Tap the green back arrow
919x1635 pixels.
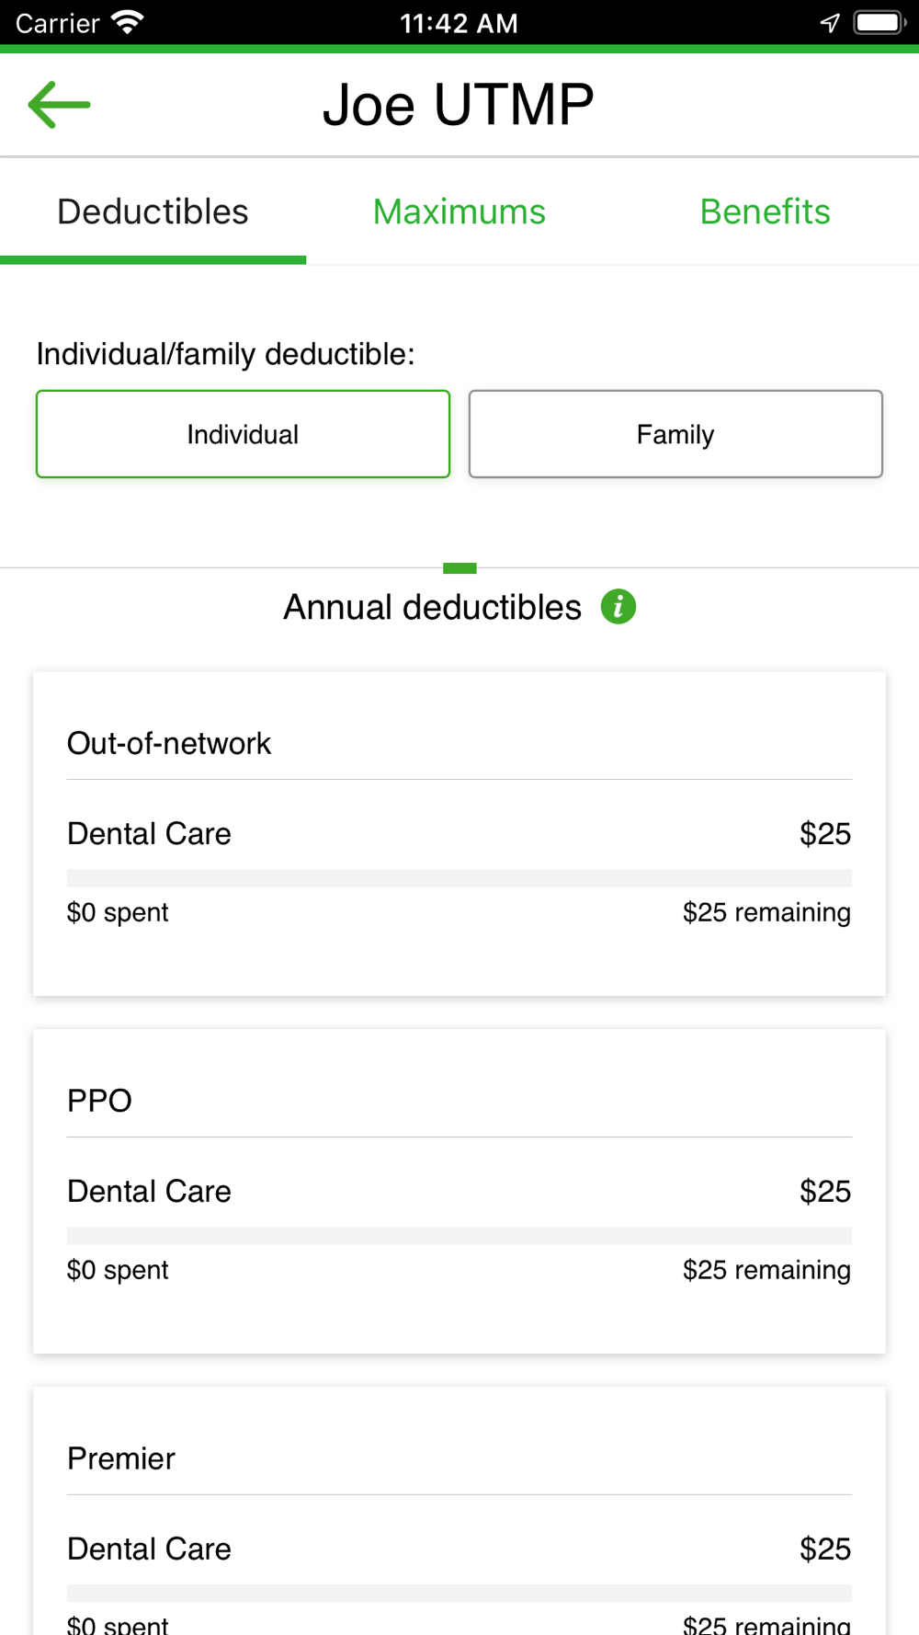point(60,104)
